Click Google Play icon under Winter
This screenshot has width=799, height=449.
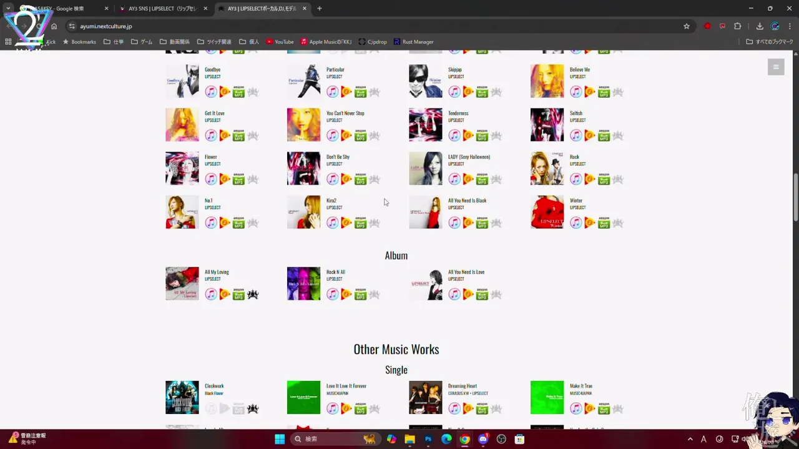click(x=590, y=223)
